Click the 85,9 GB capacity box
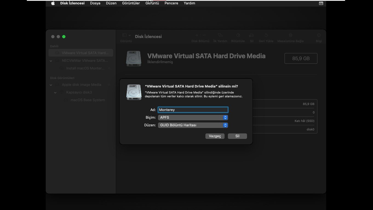 click(x=301, y=58)
